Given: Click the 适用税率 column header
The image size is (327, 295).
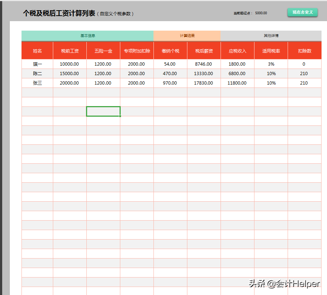Looking at the screenshot, I should [271, 51].
